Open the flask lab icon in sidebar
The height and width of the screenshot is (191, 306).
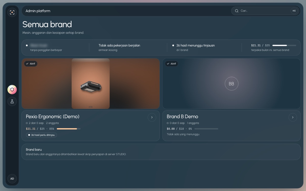click(12, 101)
